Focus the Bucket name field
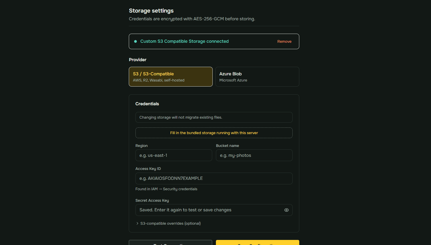The height and width of the screenshot is (245, 431). (x=254, y=155)
